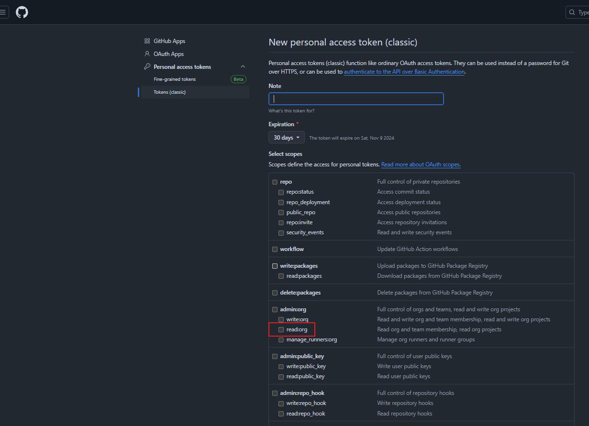Check the read:org scope

click(x=281, y=330)
